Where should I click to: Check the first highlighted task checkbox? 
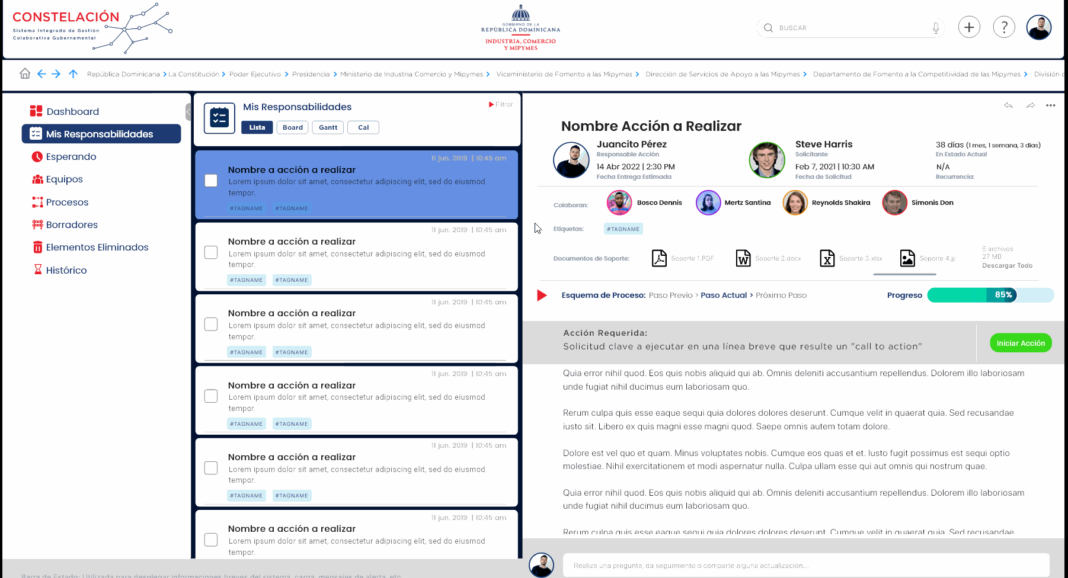tap(211, 181)
